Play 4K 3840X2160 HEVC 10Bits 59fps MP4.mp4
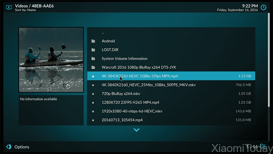 (140, 76)
